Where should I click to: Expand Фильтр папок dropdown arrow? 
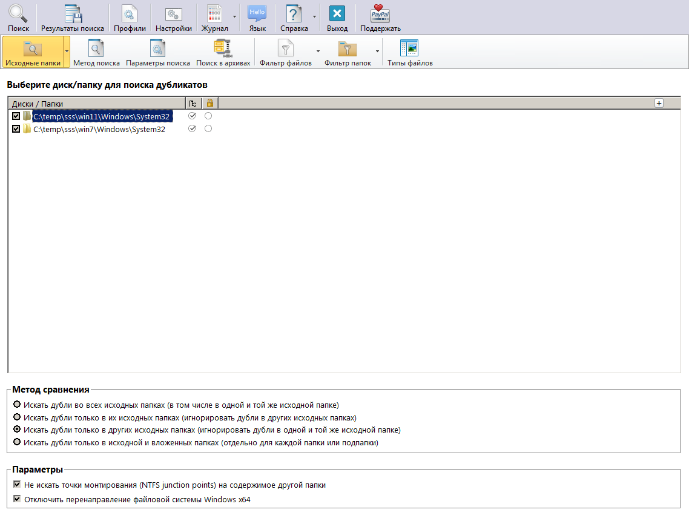coord(377,51)
